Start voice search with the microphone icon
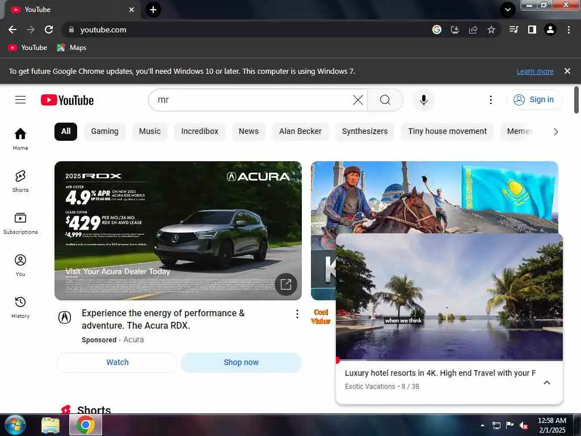581x436 pixels. coord(423,100)
